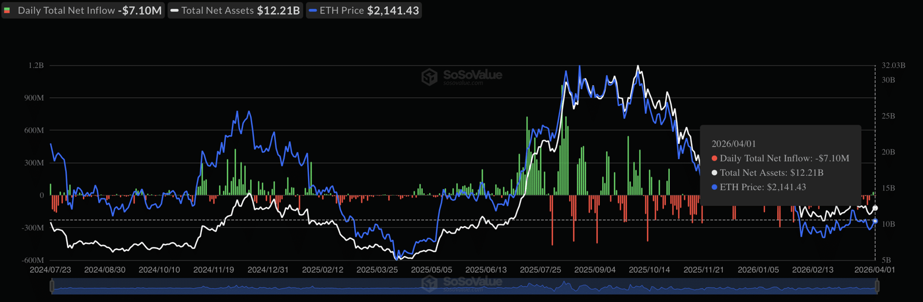The image size is (923, 302).
Task: Click the 2024/07/23 date label on the x-axis
Action: pos(50,269)
